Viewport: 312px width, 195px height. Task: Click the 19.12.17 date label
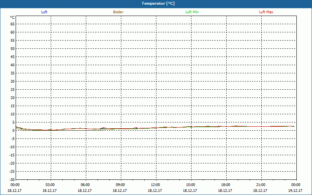coord(296,191)
